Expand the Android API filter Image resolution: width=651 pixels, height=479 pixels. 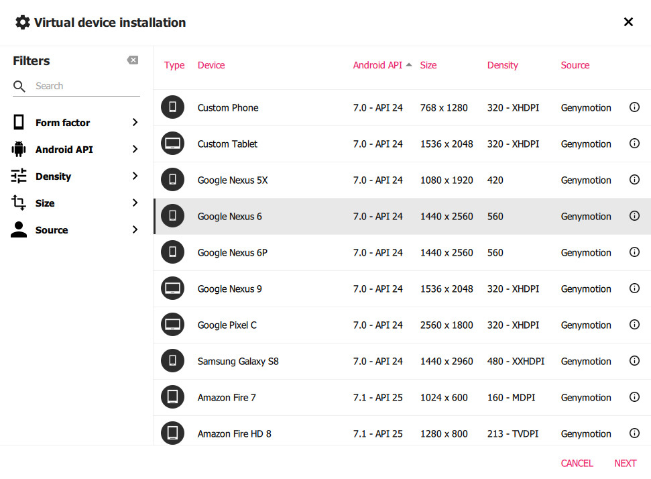coord(76,149)
